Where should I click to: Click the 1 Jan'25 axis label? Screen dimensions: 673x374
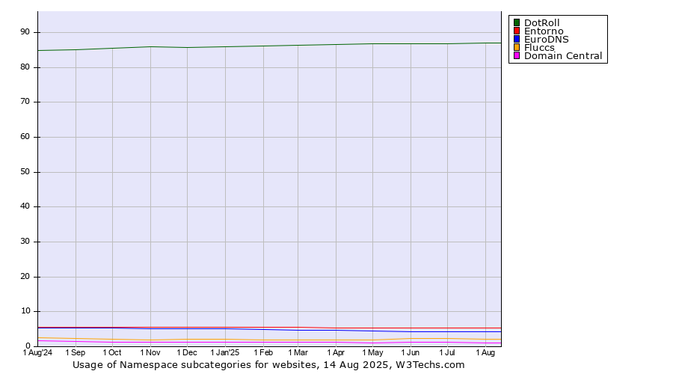[x=225, y=352]
